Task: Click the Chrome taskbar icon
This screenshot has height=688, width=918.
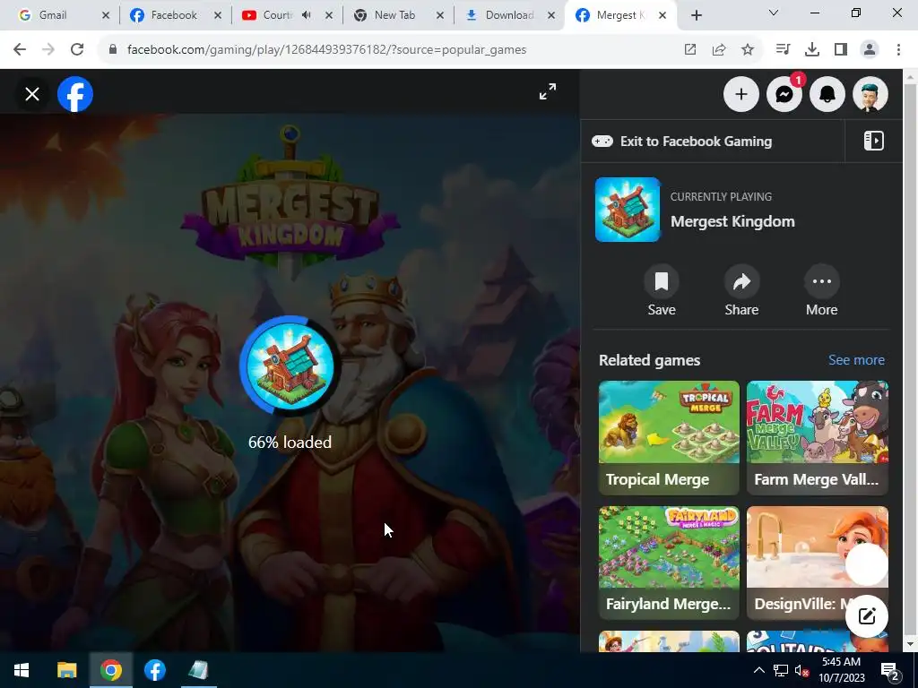Action: (110, 670)
